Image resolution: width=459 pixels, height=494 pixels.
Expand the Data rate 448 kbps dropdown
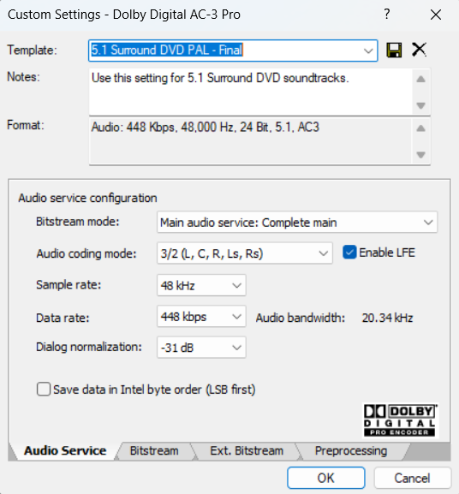pyautogui.click(x=201, y=317)
